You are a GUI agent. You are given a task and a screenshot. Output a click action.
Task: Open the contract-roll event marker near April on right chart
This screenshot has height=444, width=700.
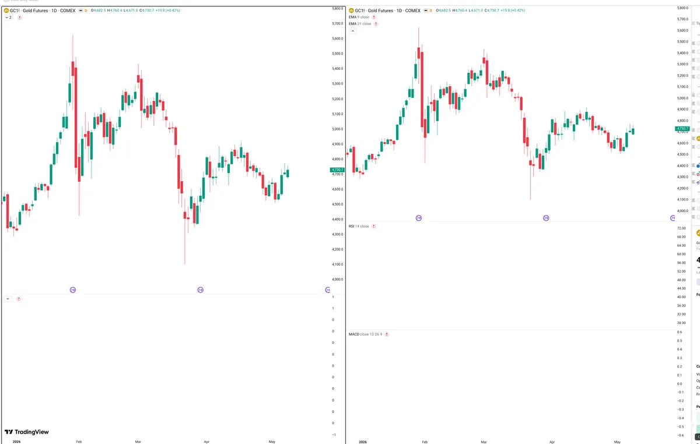(546, 218)
